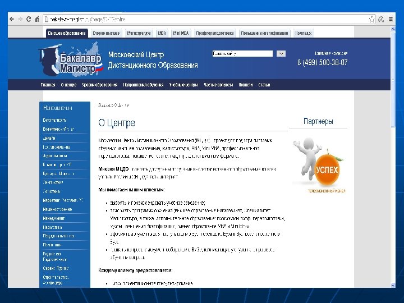Open the Высшее образование tab

pos(67,33)
